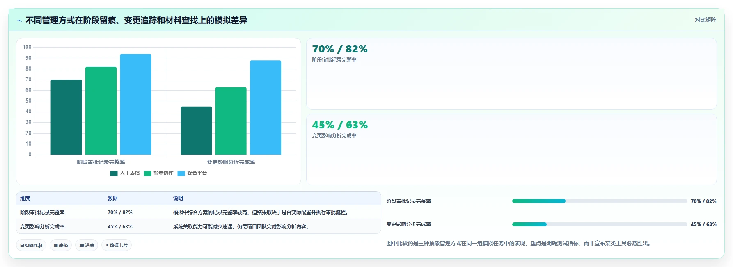This screenshot has height=267, width=733.
Task: Click 人工表格 bar for 变更影响分析完成率
Action: [196, 130]
